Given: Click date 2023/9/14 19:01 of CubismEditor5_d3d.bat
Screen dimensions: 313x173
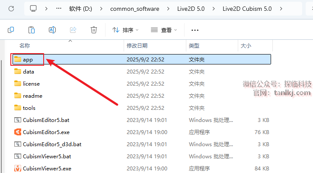Looking at the screenshot, I should click(x=147, y=144).
